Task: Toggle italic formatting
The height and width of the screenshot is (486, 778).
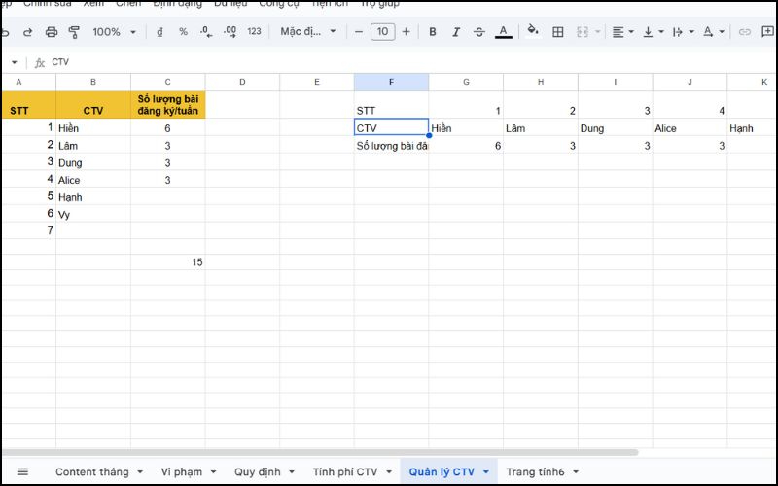Action: [455, 32]
